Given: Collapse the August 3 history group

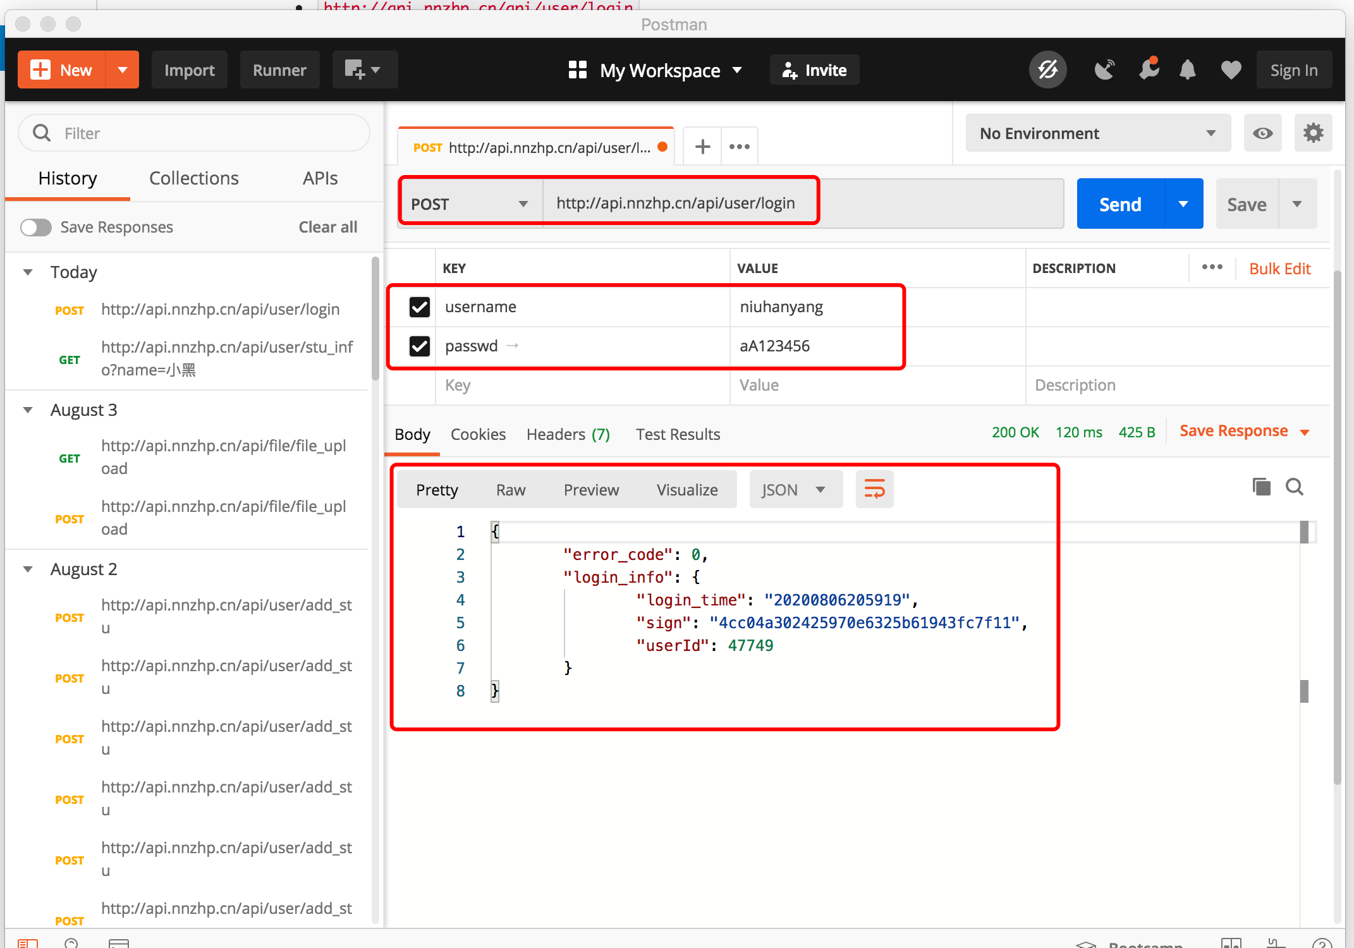Looking at the screenshot, I should tap(28, 410).
